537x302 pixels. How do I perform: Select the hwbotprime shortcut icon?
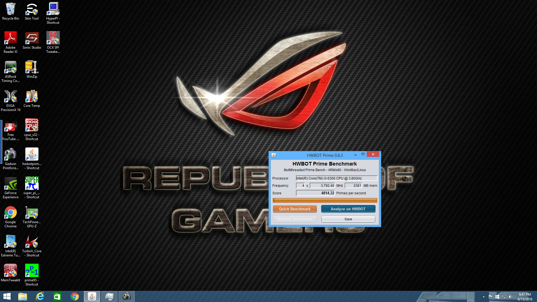pos(32,159)
